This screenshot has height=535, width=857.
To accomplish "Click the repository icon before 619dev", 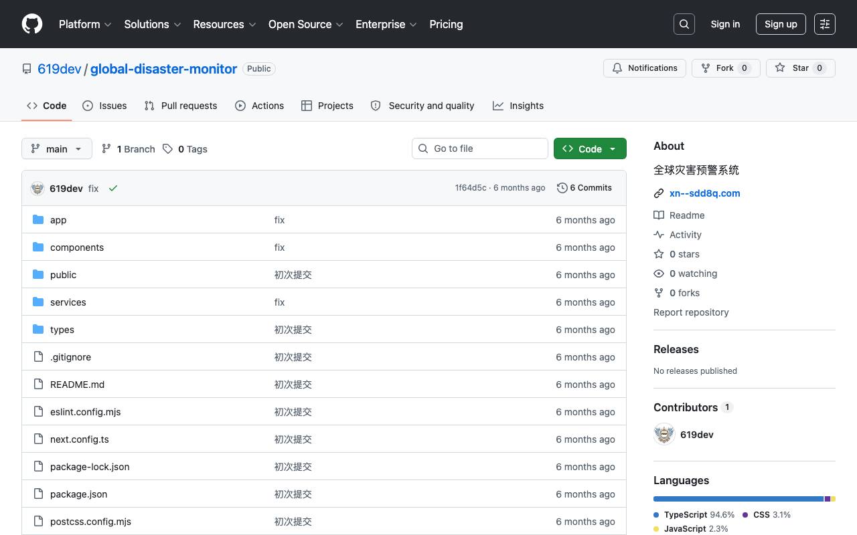I will click(x=27, y=69).
